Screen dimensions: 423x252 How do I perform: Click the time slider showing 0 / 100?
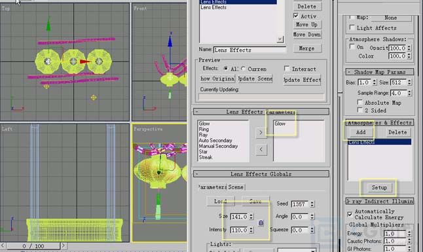(x=33, y=246)
